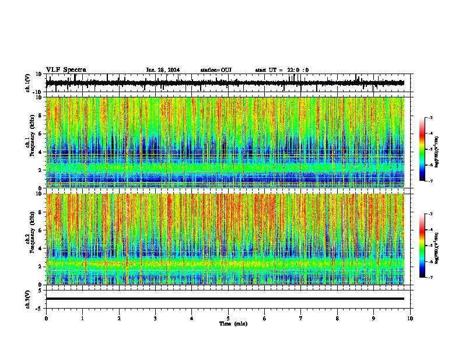Click the ch.1 colorbar "log(PSD)" label
Image resolution: width=462 pixels, height=357 pixels.
437,152
